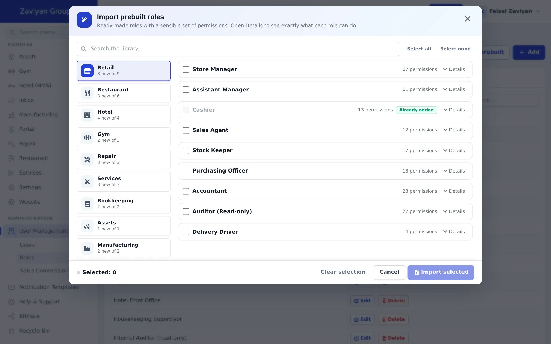Close the Import prebuilt roles dialog
This screenshot has width=551, height=344.
point(467,19)
